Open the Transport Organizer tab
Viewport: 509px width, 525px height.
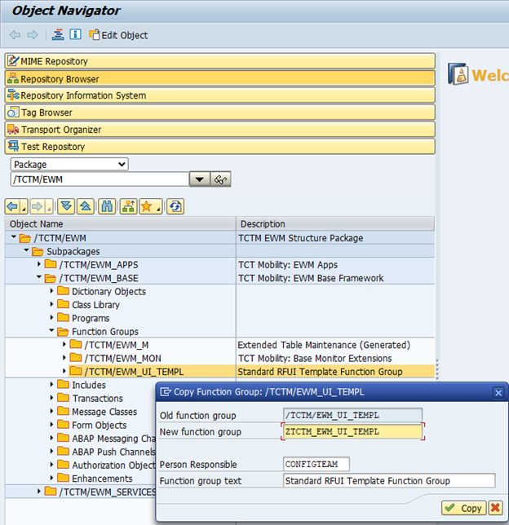pos(60,130)
